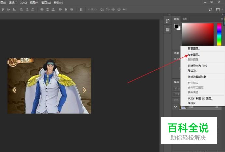Open the 窗口(W) Window menu

46,3
